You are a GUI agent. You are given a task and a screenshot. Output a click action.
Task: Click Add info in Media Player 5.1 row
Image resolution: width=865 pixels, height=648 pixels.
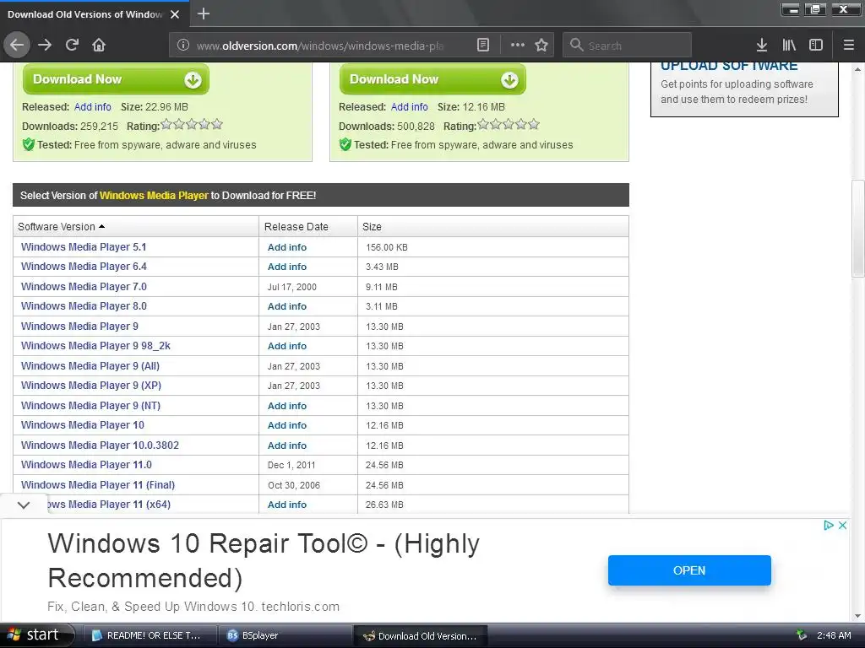click(x=287, y=247)
